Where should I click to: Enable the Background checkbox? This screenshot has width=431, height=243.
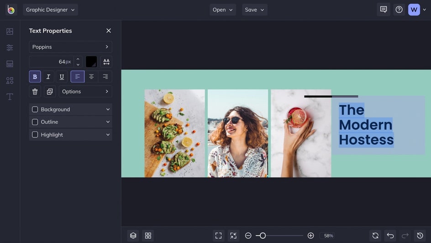pos(35,110)
